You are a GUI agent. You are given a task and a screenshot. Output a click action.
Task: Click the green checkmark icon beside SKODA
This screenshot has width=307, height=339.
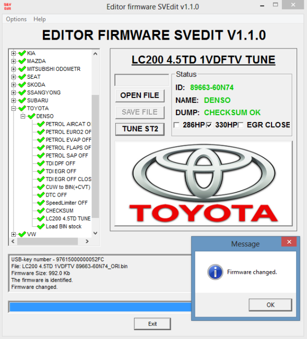(x=22, y=84)
